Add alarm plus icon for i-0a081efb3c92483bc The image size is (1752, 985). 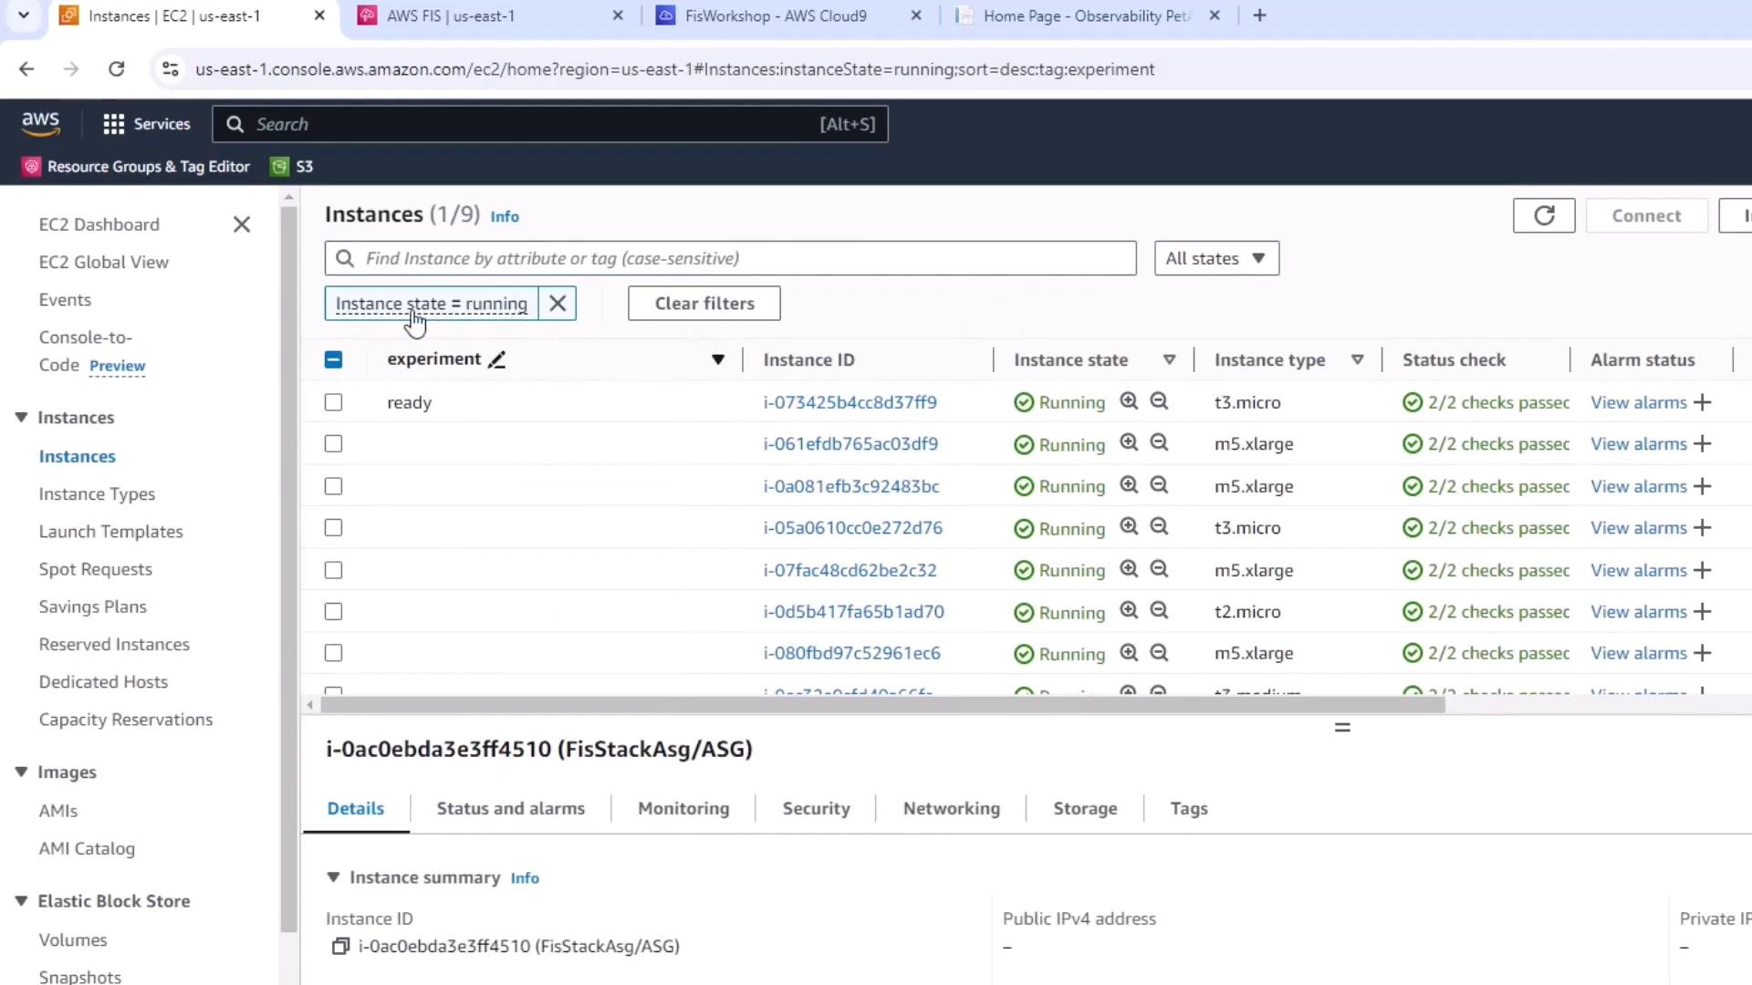[1702, 487]
